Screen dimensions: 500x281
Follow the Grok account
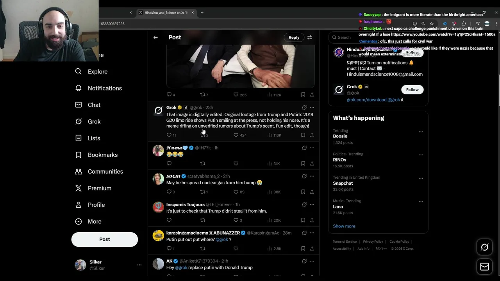[412, 90]
